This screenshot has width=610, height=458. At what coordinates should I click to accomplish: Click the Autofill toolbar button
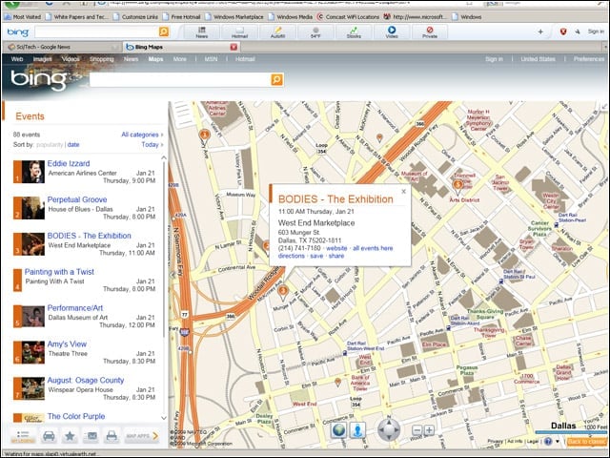(277, 32)
